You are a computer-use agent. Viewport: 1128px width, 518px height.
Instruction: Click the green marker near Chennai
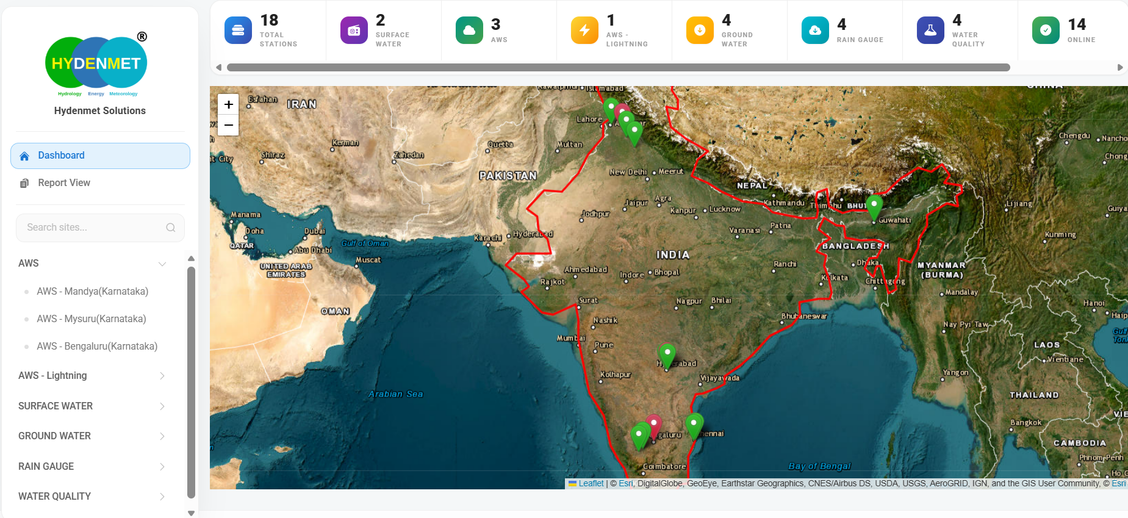[x=694, y=426]
